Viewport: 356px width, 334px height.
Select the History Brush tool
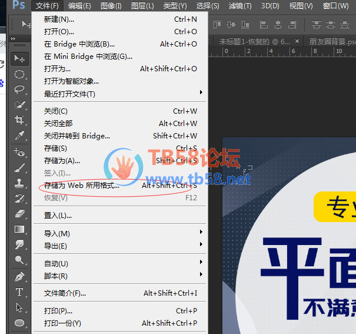(19, 199)
